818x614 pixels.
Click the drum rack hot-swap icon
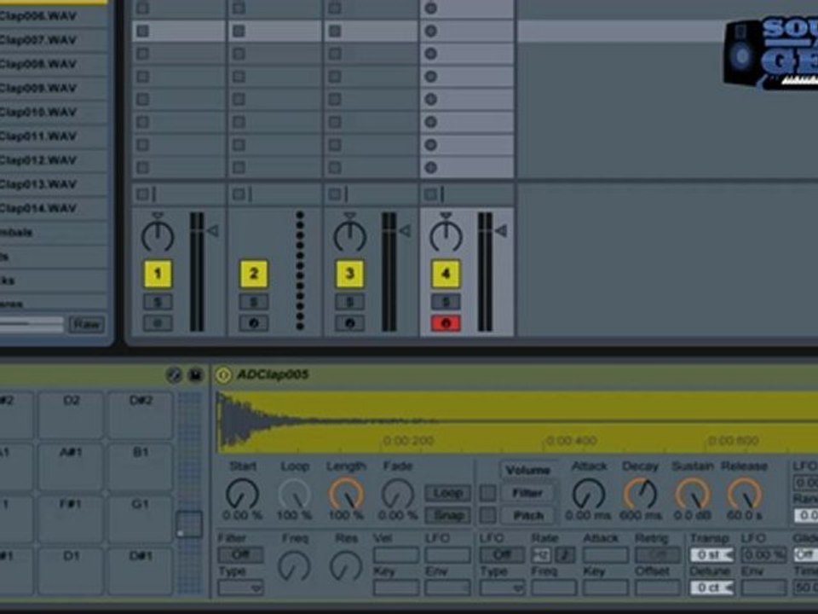[x=174, y=375]
